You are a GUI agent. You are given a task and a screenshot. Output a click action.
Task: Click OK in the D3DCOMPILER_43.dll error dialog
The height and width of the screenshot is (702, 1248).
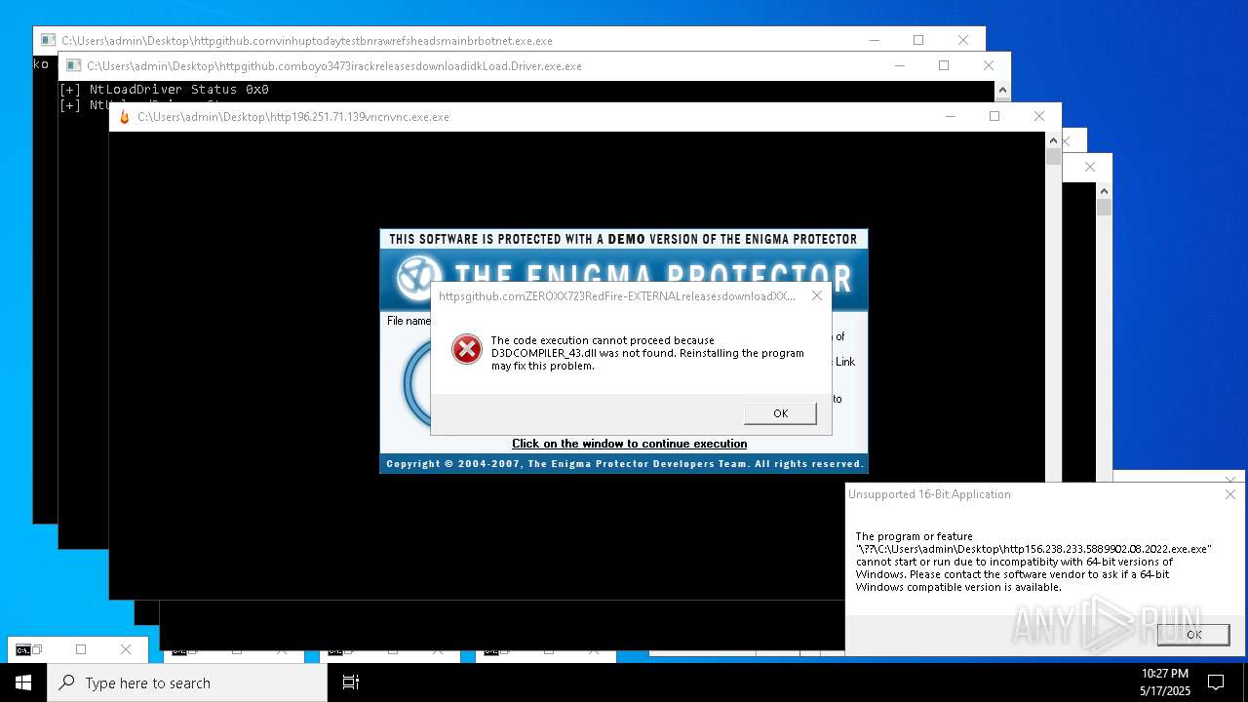pyautogui.click(x=780, y=413)
